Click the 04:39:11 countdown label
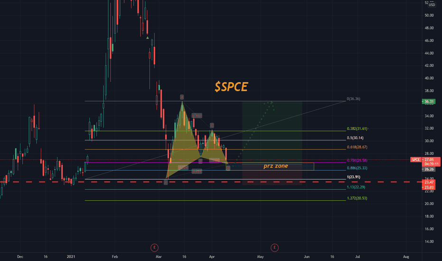 [431, 164]
